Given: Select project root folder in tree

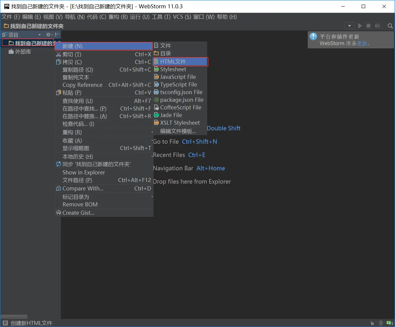Looking at the screenshot, I should click(x=31, y=43).
